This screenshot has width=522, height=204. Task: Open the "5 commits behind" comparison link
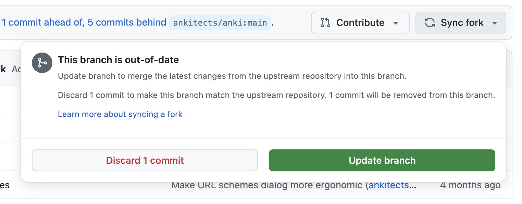[127, 23]
